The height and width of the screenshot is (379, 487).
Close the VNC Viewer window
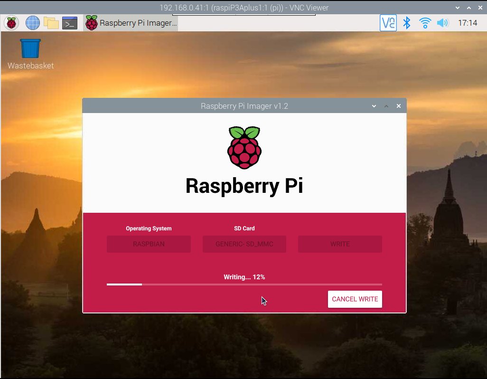point(480,8)
